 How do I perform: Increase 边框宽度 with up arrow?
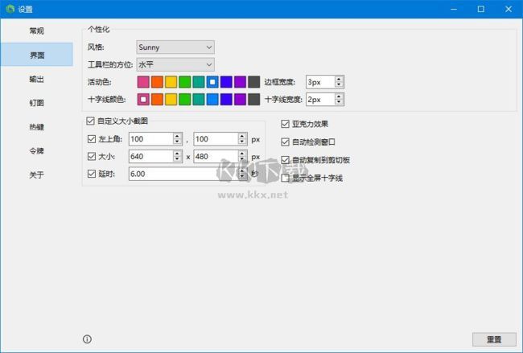[339, 80]
